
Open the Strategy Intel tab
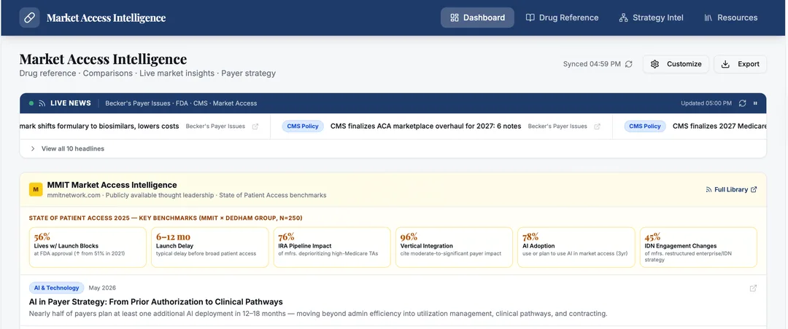(652, 17)
